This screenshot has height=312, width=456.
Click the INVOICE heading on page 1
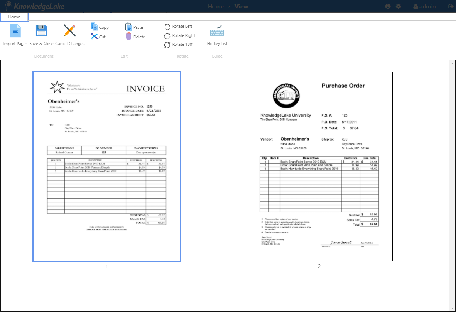click(x=145, y=89)
